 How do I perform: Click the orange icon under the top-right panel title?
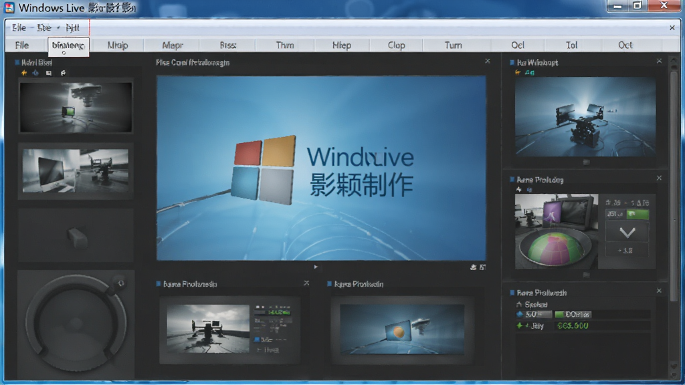click(x=518, y=72)
